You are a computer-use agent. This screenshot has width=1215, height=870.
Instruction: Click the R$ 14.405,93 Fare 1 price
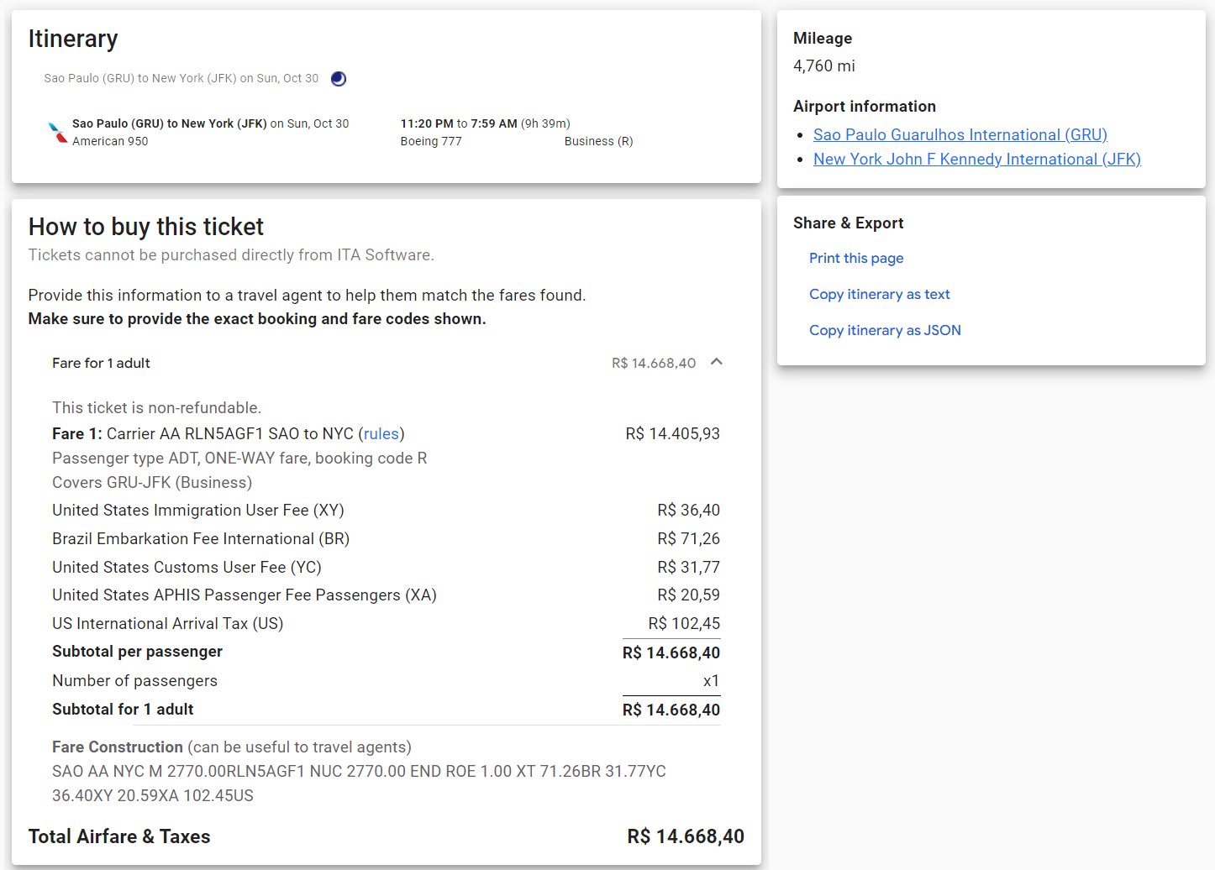[672, 434]
